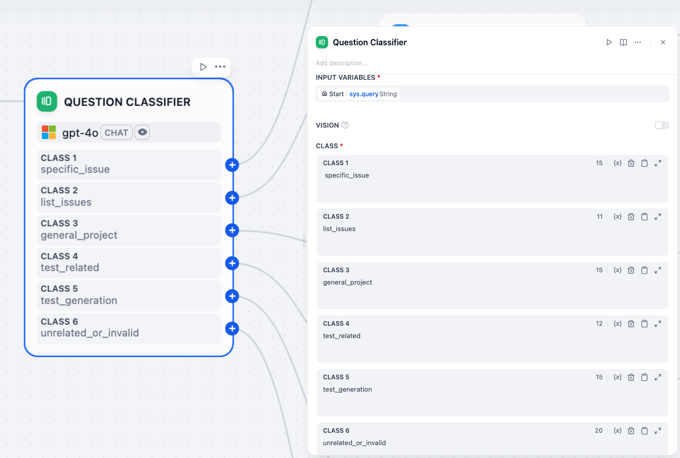Delete the list_issues class using its trash icon
Screen dimensions: 680x458
point(631,216)
